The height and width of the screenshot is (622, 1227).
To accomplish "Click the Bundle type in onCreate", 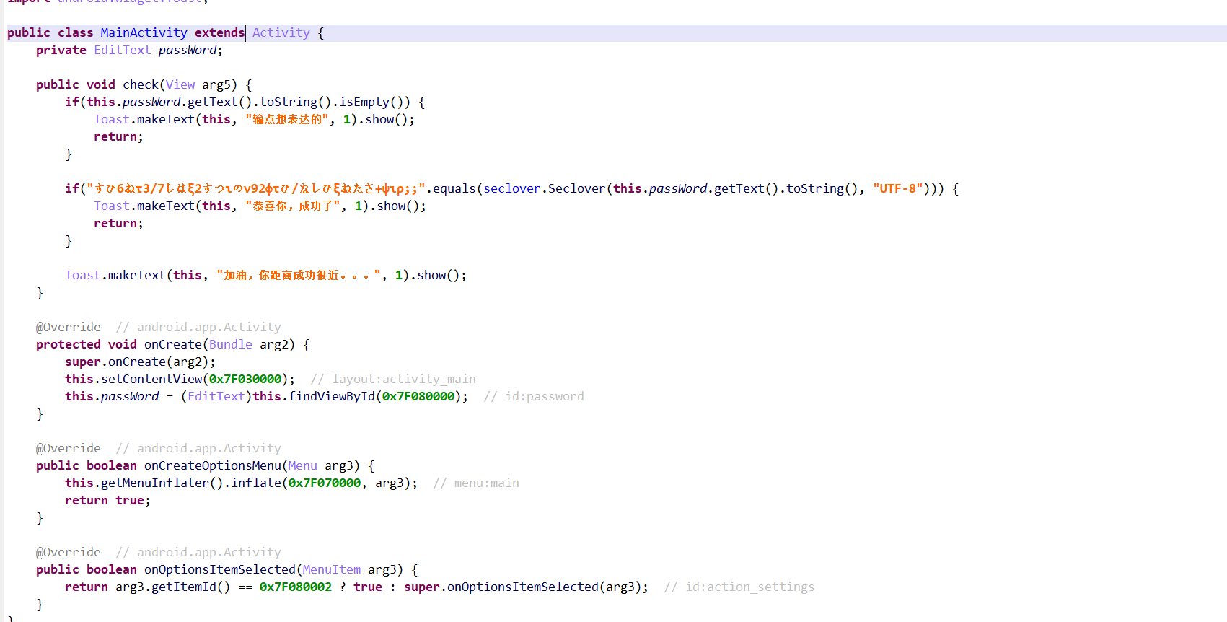I will (230, 345).
